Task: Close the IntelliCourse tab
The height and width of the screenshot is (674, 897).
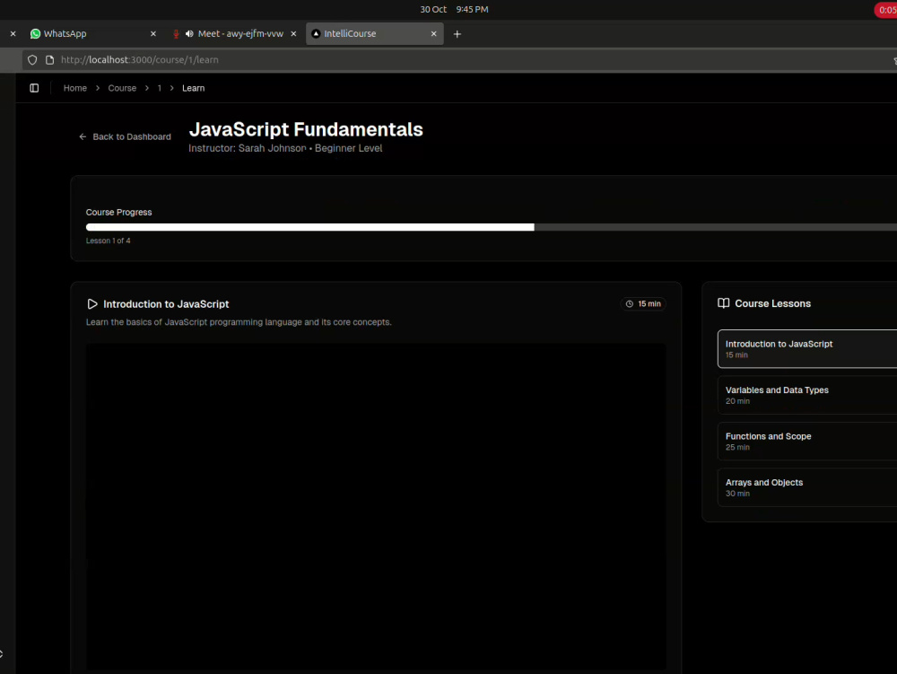Action: 433,34
